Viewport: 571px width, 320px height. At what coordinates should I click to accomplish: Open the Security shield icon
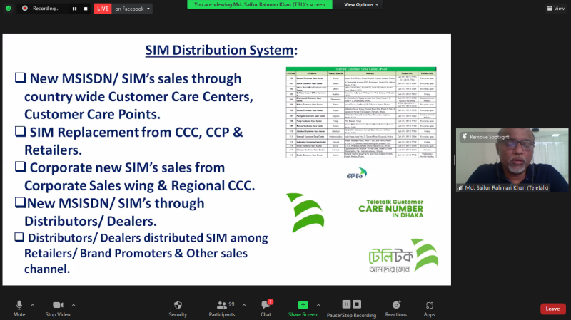[178, 305]
